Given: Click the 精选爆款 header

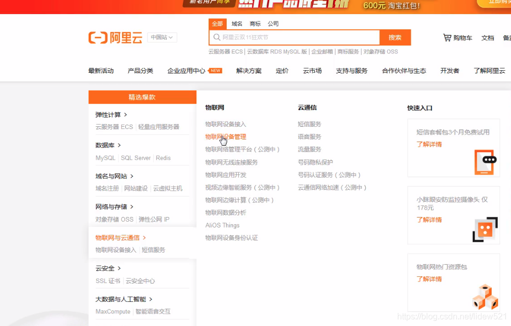Looking at the screenshot, I should (x=142, y=97).
